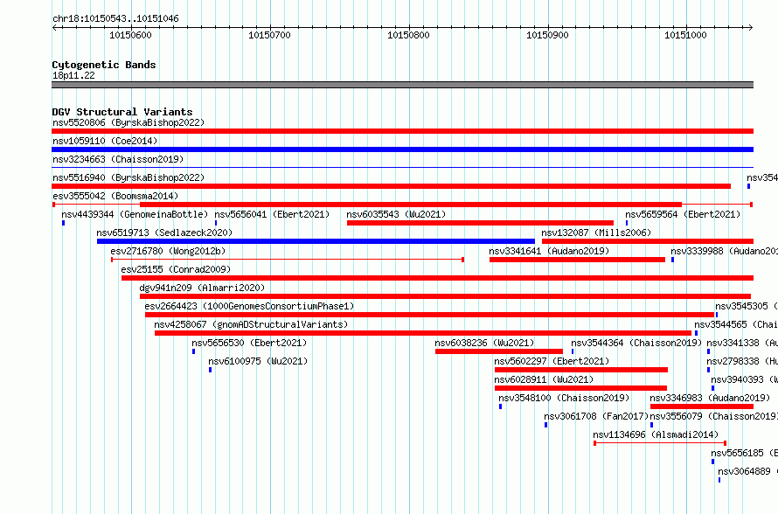Viewport: 778px width, 514px height.
Task: Click nsv4439344 (GenomeinaBottle) label
Action: (x=135, y=214)
